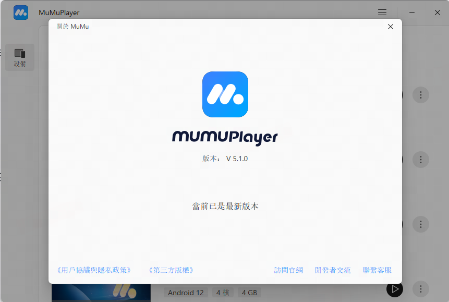
Task: Click 當前已是最新版本 status text
Action: pos(225,207)
